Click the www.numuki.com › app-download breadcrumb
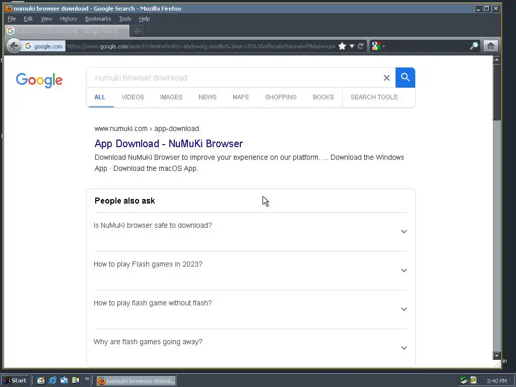 point(147,128)
